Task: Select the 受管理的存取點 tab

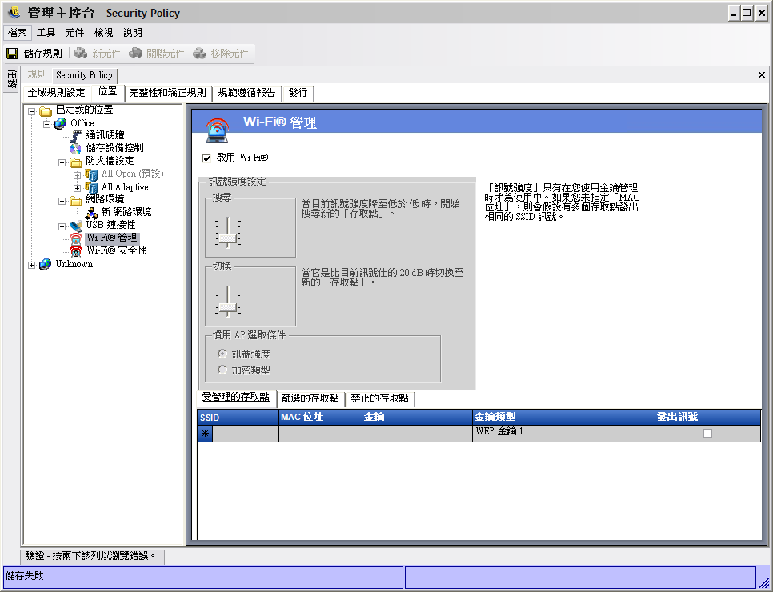Action: pos(236,398)
